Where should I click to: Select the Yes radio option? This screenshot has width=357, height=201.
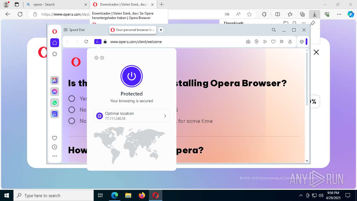coord(72,99)
